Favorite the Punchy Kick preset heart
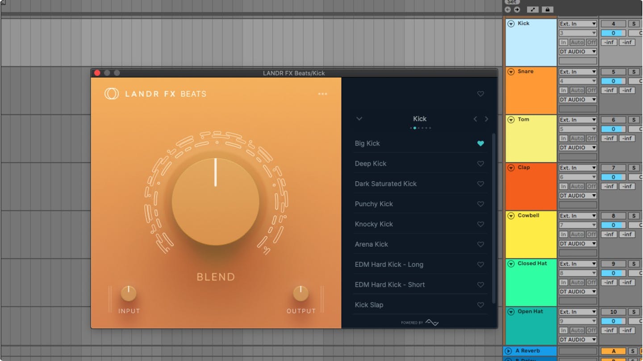Viewport: 643px width, 361px height. click(480, 204)
